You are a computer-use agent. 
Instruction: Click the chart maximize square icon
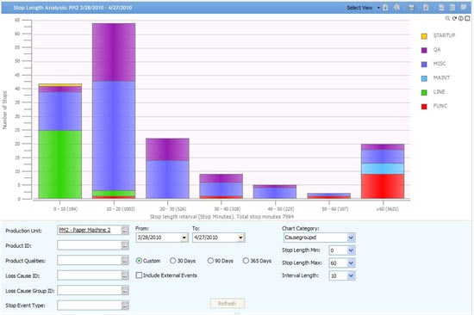[467, 19]
